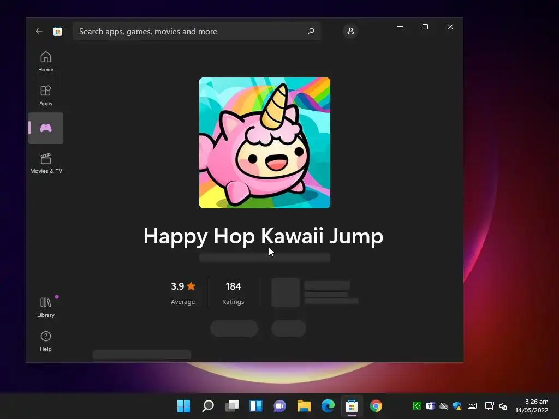Image resolution: width=559 pixels, height=419 pixels.
Task: Click the muted volume tray icon
Action: coord(503,406)
